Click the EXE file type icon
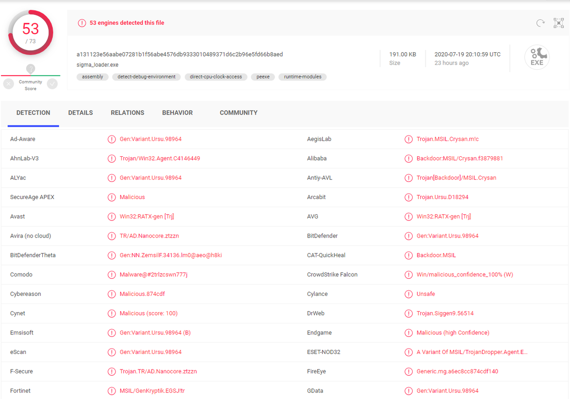The image size is (570, 399). (x=537, y=58)
